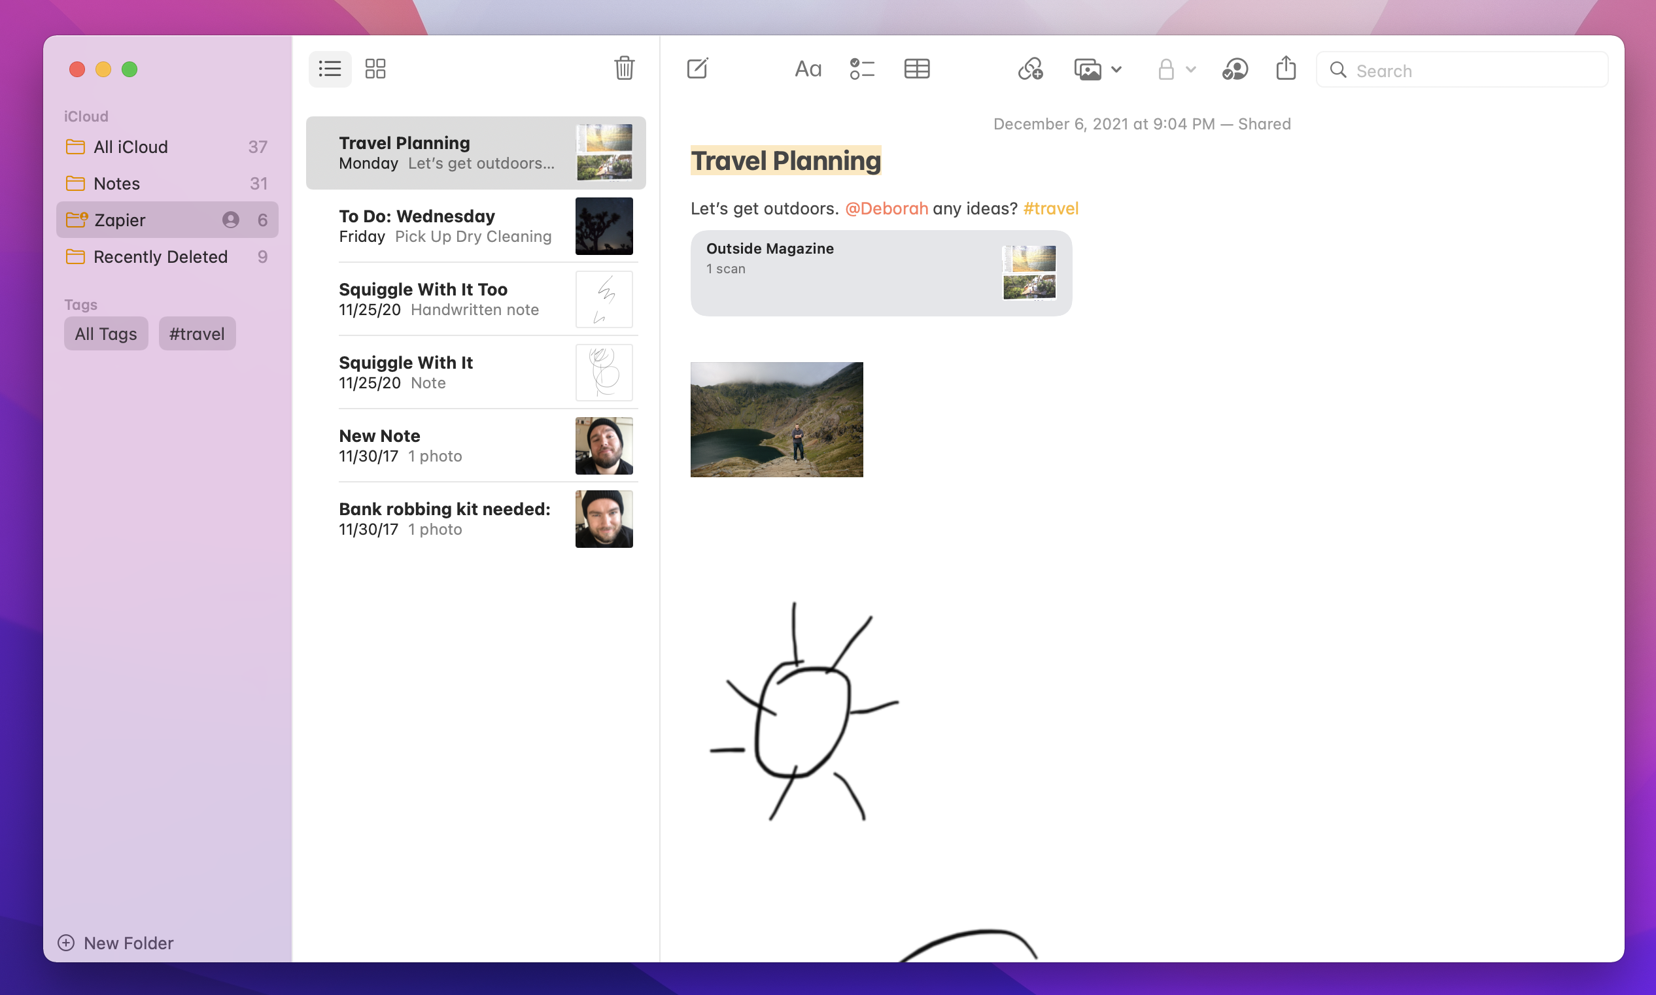This screenshot has width=1656, height=995.
Task: Toggle the lock/password protection dropdown
Action: (1176, 69)
